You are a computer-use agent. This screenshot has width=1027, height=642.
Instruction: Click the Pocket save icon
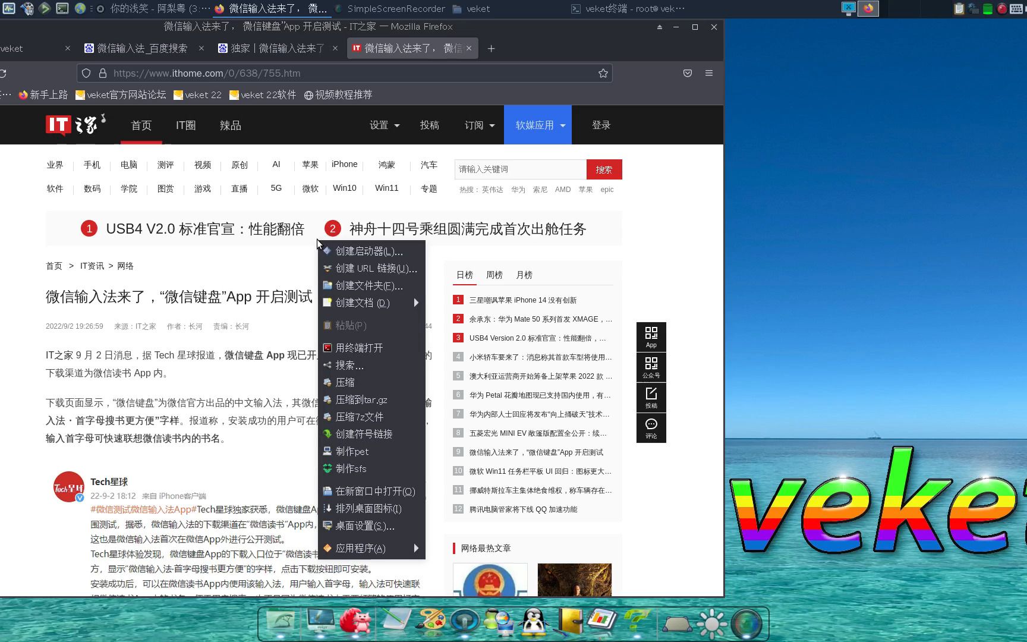point(687,73)
